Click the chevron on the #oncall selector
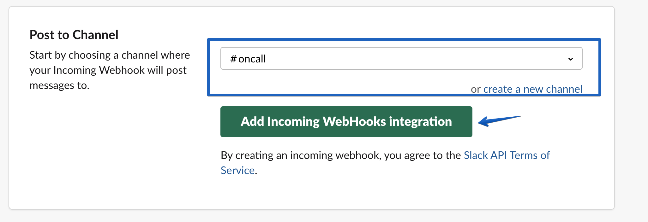The image size is (648, 222). (x=570, y=59)
